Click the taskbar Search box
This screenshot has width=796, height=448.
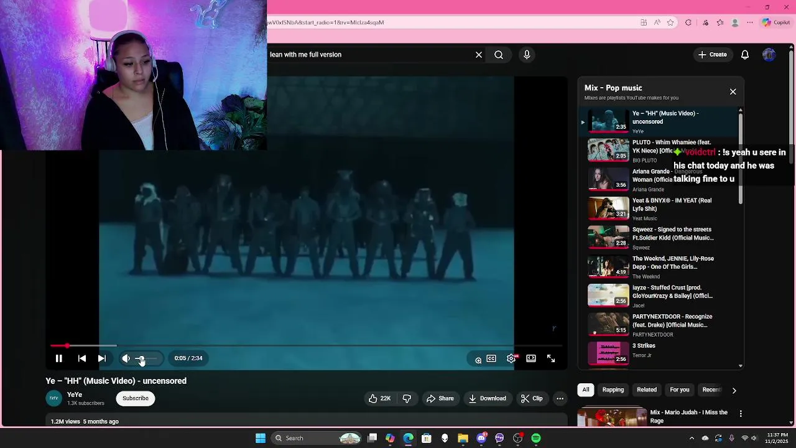point(317,438)
